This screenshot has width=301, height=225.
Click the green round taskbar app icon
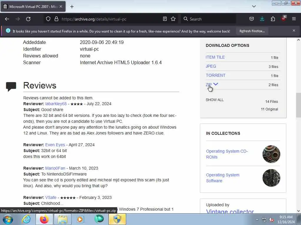(x=99, y=219)
